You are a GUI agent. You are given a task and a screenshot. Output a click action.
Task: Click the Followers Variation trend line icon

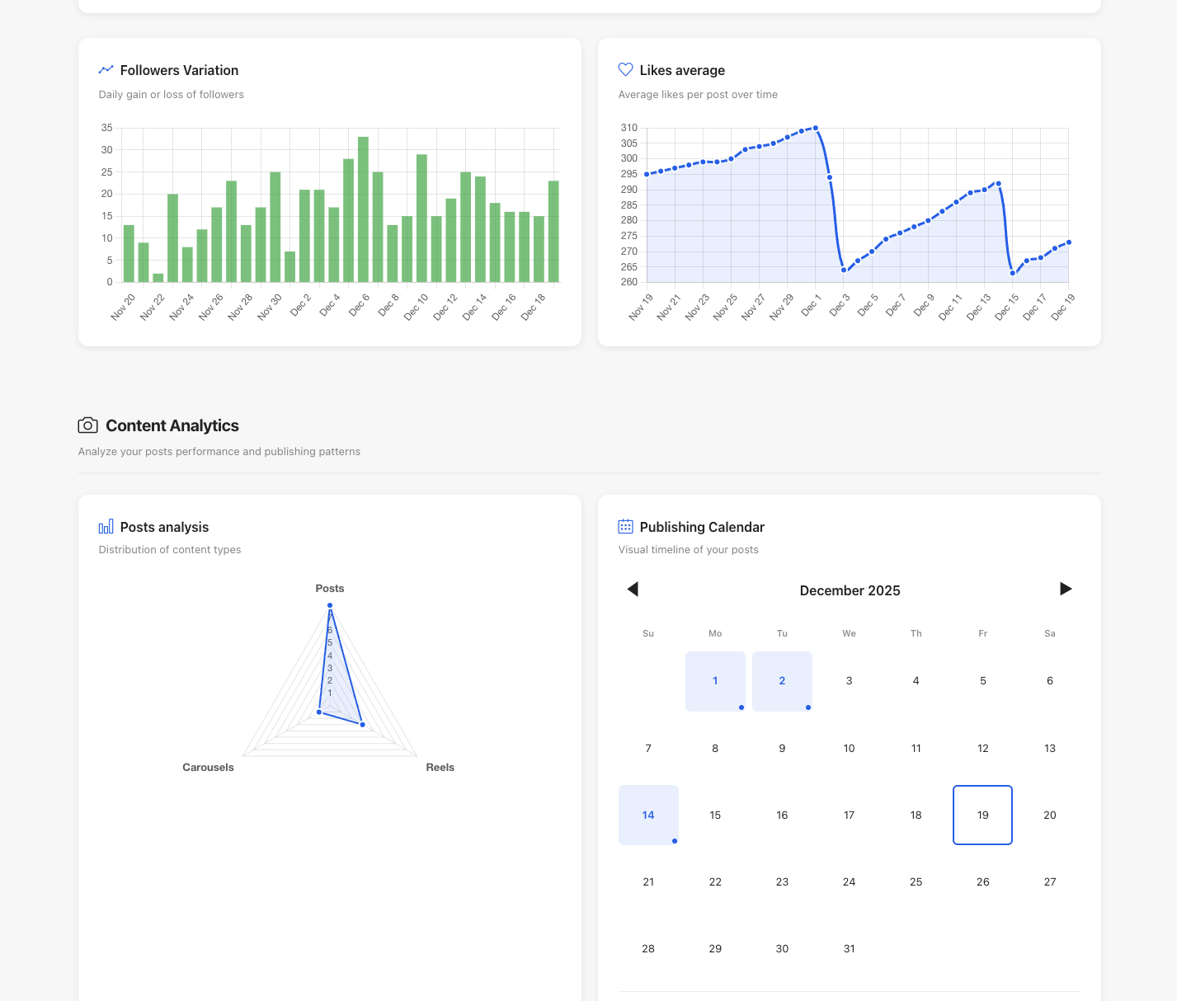106,70
